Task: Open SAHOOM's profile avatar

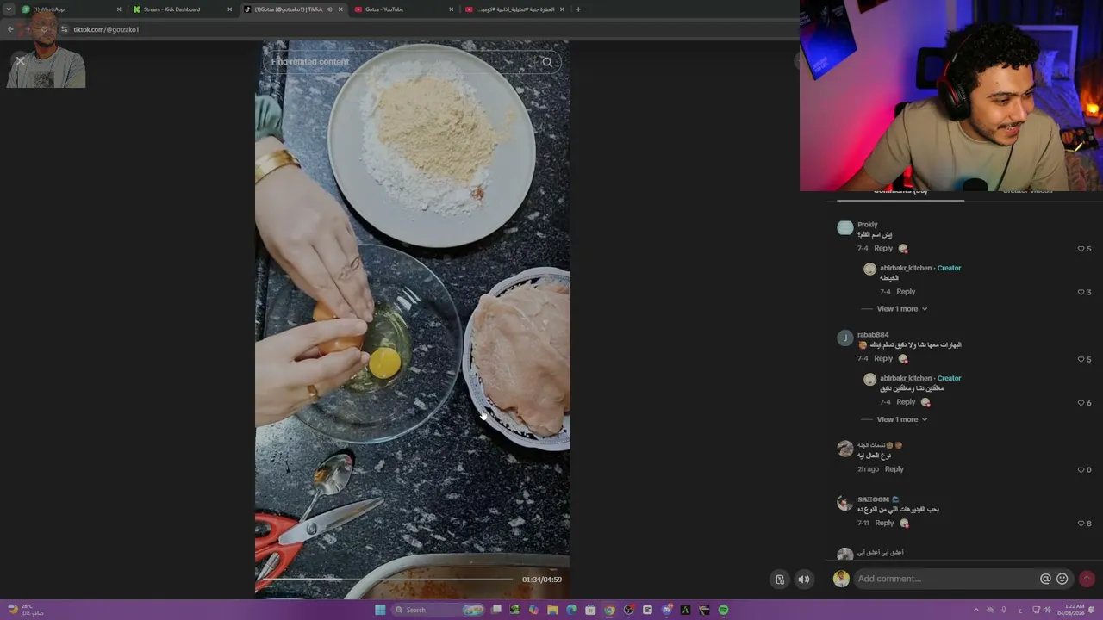Action: 845,503
